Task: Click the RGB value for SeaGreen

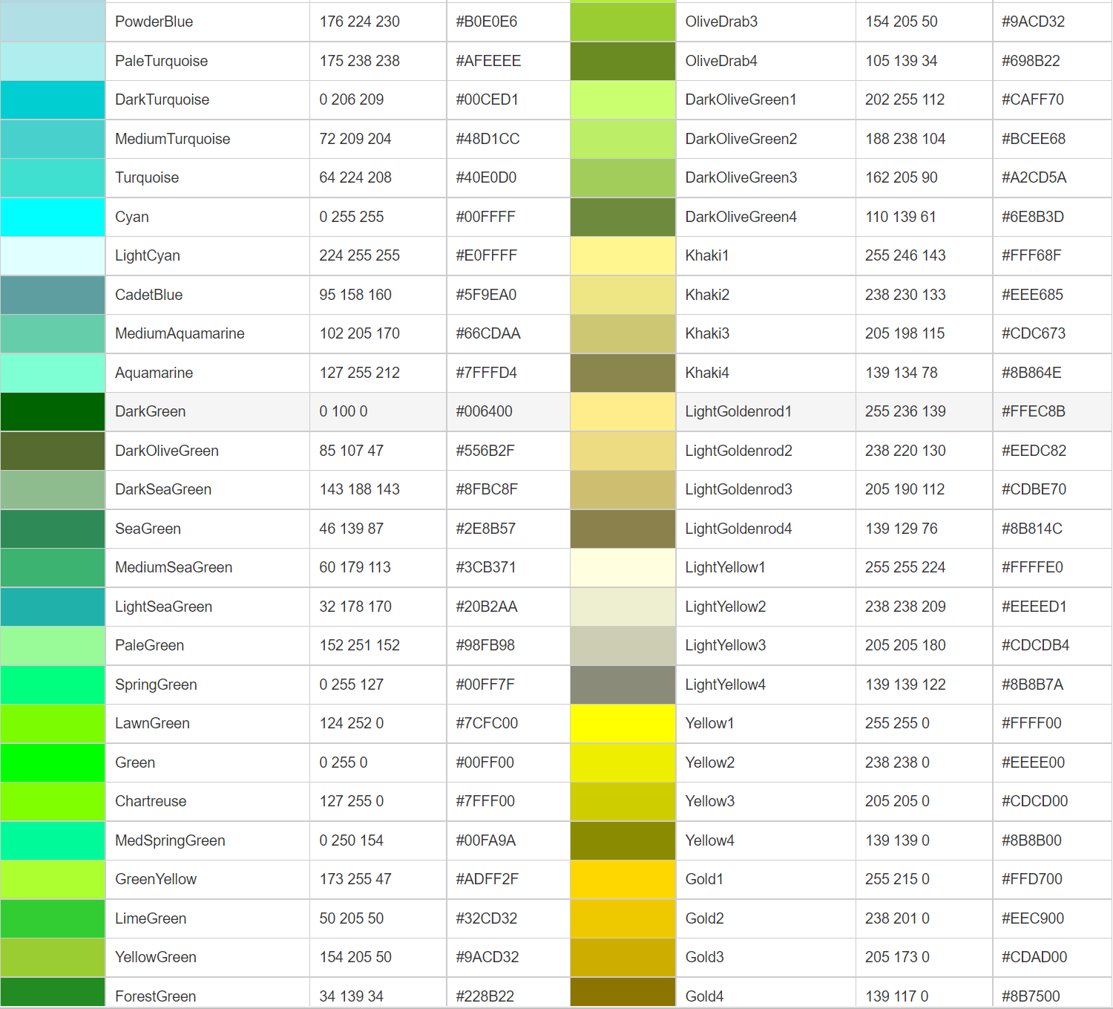Action: 352,528
